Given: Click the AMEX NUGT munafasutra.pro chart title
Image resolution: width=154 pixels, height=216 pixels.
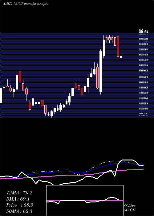Looking at the screenshot, I should tap(26, 4).
